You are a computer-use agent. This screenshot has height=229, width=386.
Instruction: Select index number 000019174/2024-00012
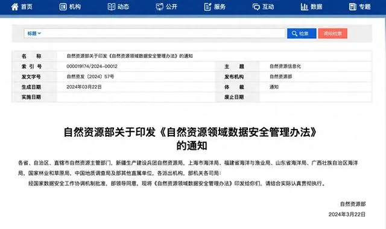(x=92, y=66)
